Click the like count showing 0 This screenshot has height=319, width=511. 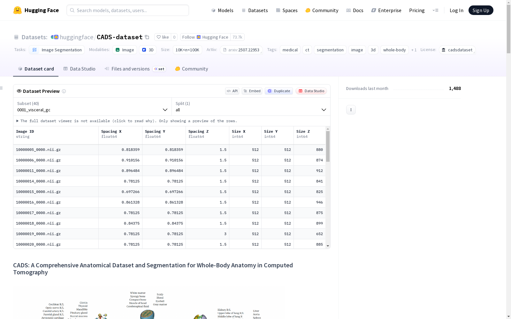(x=174, y=37)
